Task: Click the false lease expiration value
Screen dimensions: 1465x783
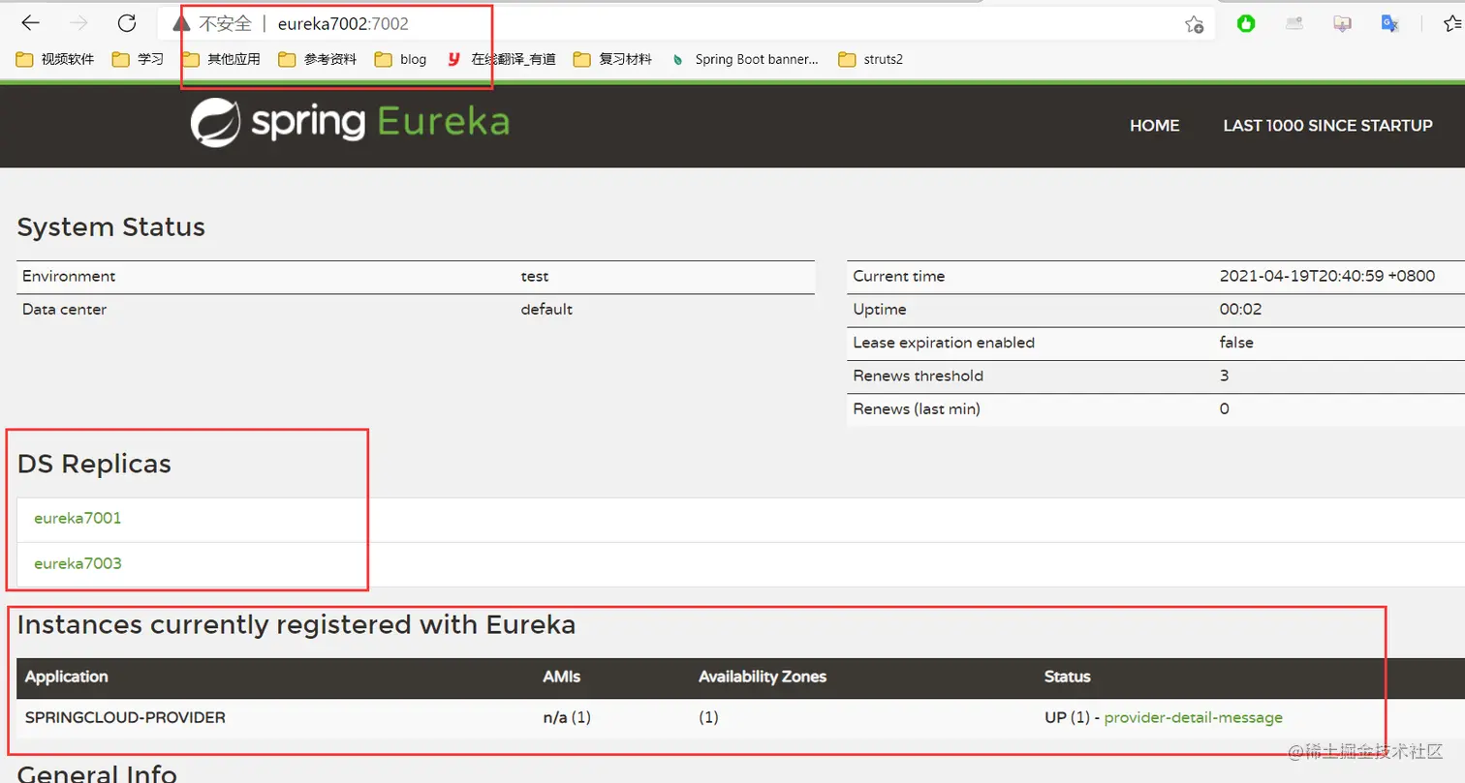Action: pos(1236,343)
